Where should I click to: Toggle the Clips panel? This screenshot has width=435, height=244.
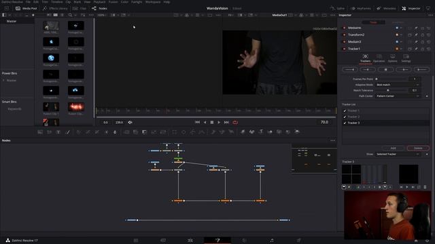80,9
